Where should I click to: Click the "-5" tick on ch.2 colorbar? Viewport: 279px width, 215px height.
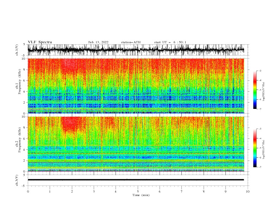point(260,148)
